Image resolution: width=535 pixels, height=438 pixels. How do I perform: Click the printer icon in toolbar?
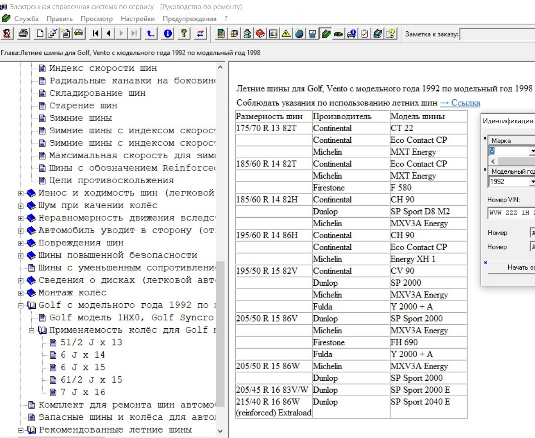[23, 34]
